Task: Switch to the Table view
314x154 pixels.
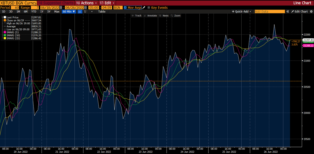Action: pos(102,12)
